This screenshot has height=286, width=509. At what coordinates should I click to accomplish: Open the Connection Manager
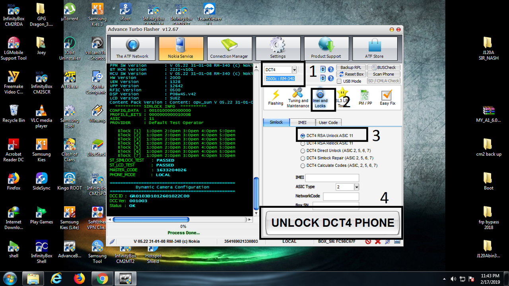point(229,48)
